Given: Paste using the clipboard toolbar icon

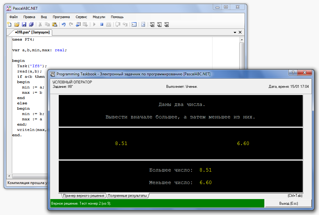Looking at the screenshot, I should [55, 24].
